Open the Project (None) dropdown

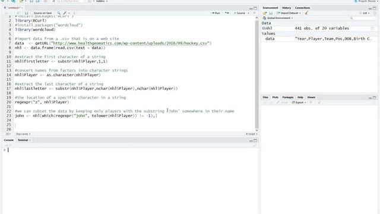point(366,1)
